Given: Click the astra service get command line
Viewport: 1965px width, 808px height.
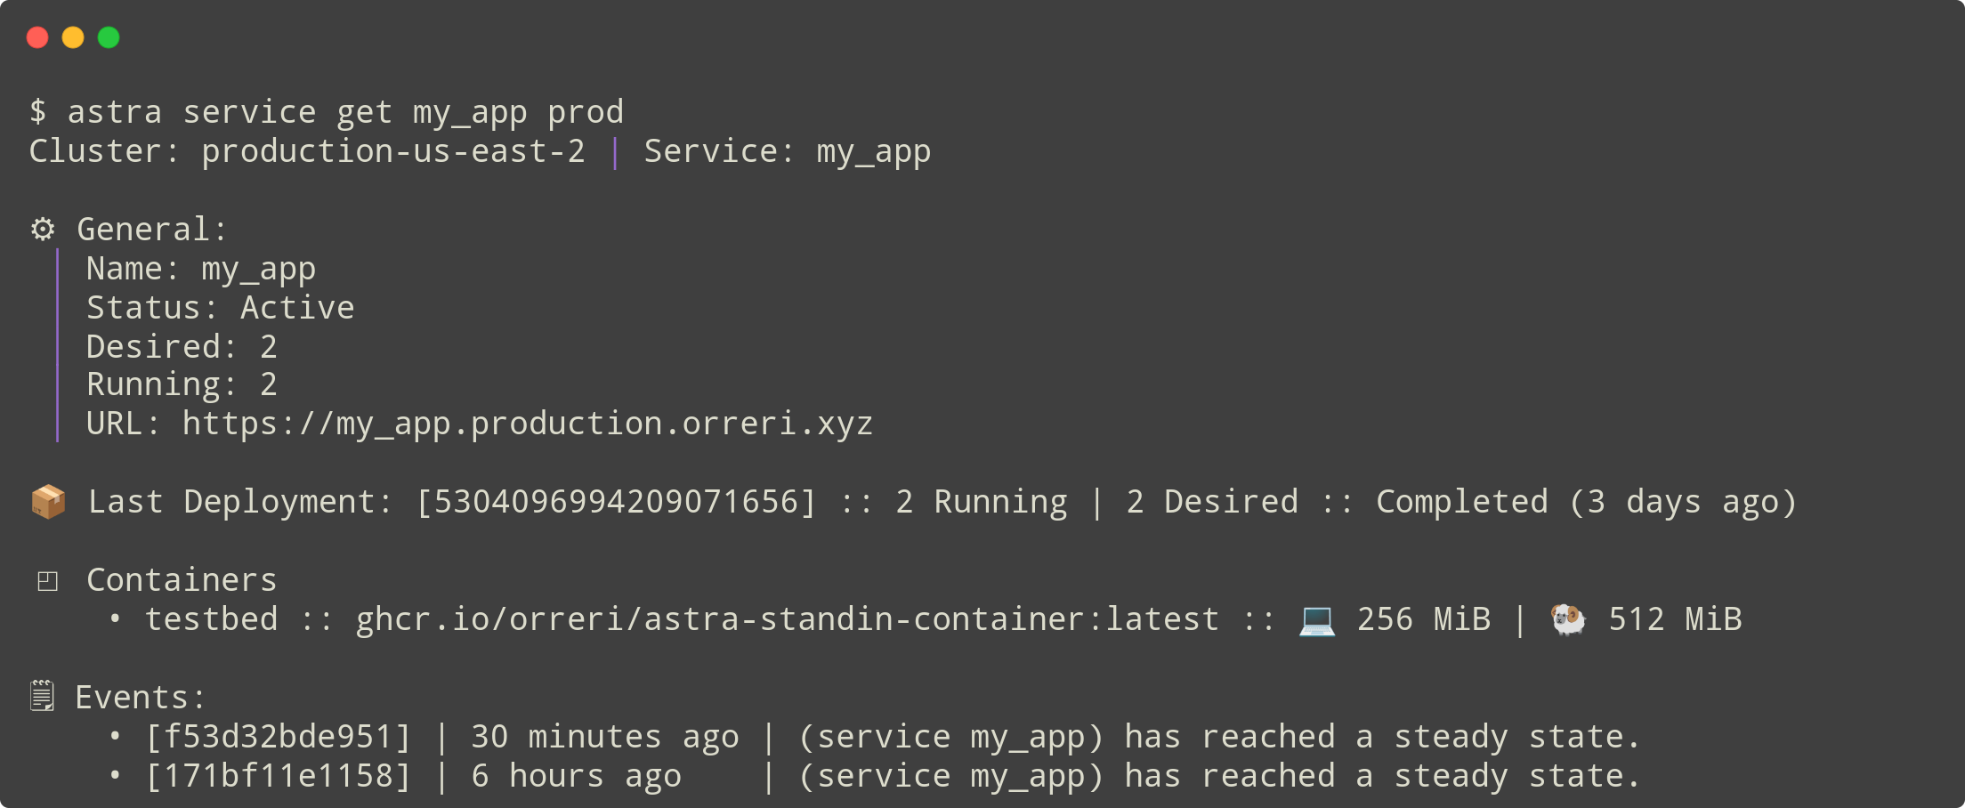Looking at the screenshot, I should pos(327,113).
